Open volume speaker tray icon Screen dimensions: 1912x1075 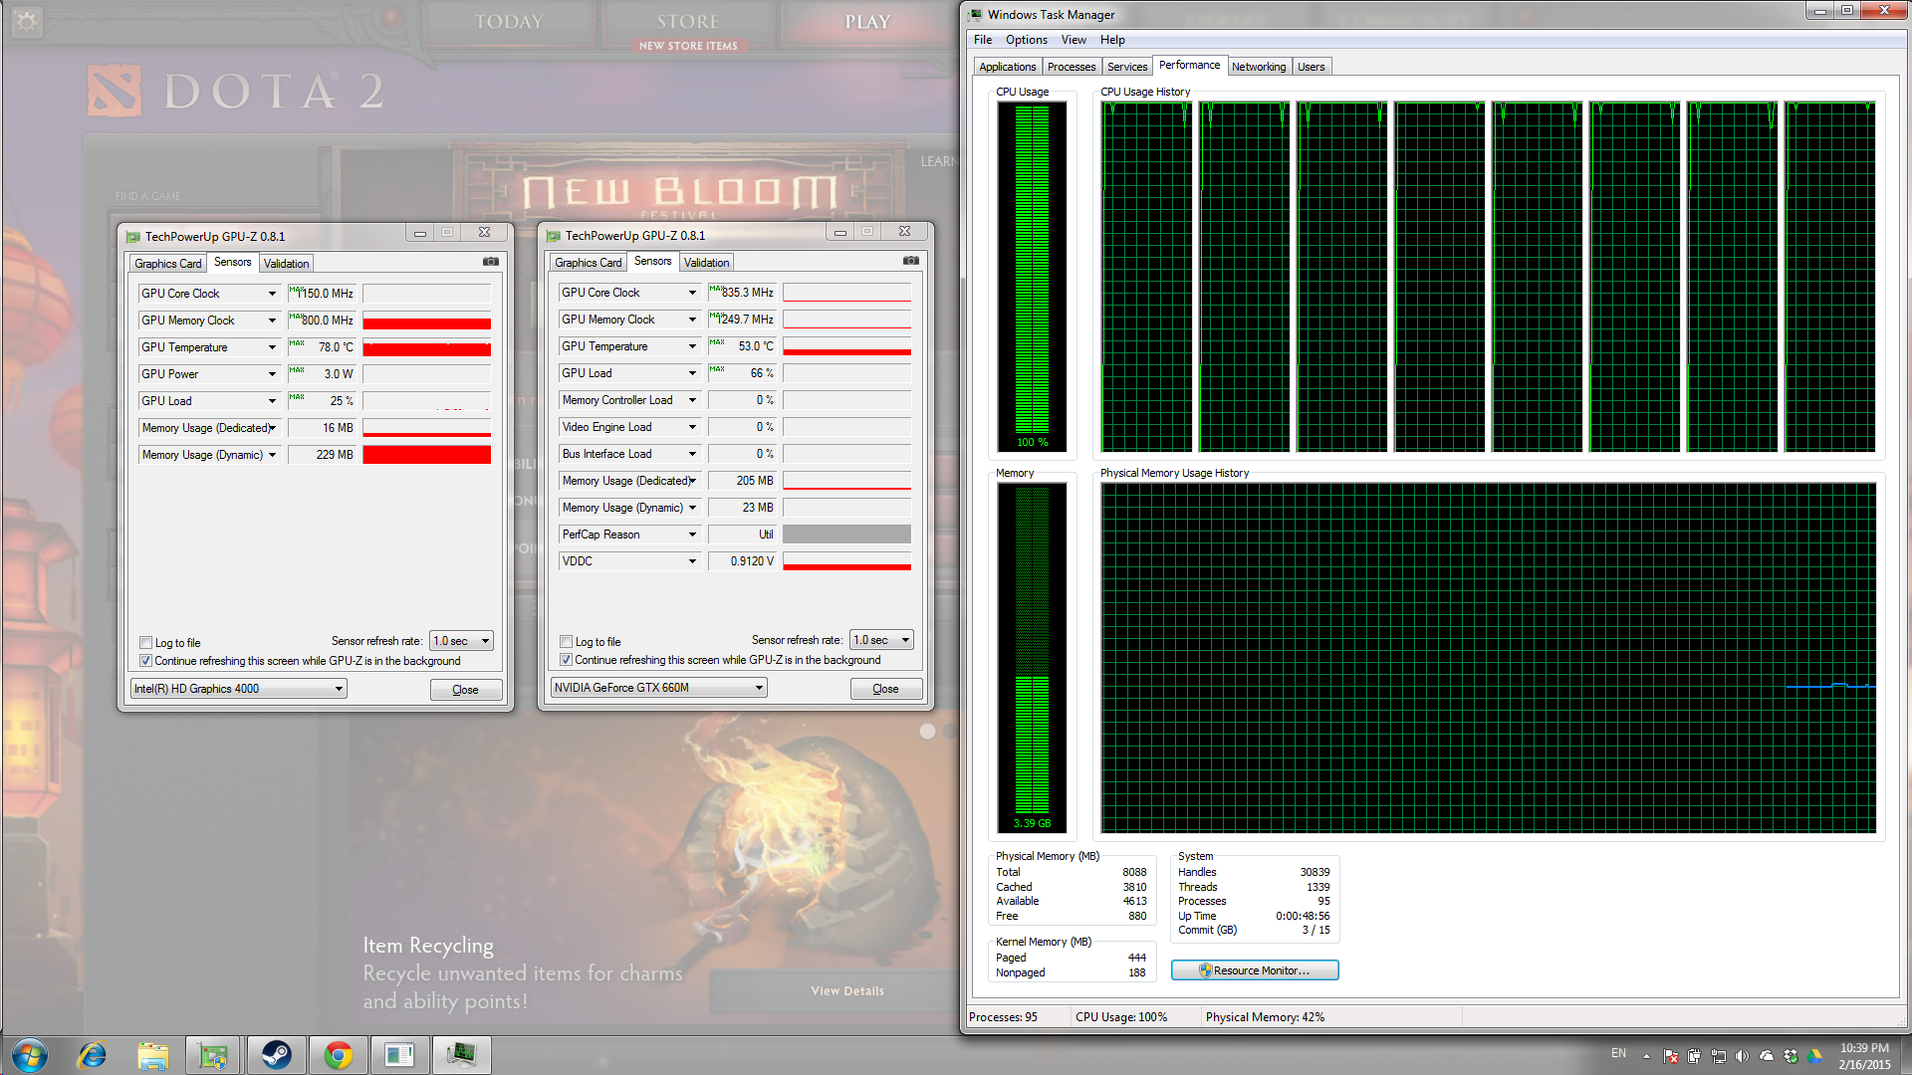click(x=1742, y=1056)
